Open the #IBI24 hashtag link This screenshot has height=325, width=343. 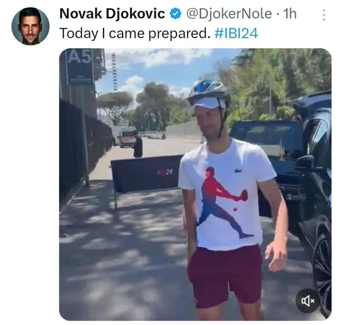236,33
